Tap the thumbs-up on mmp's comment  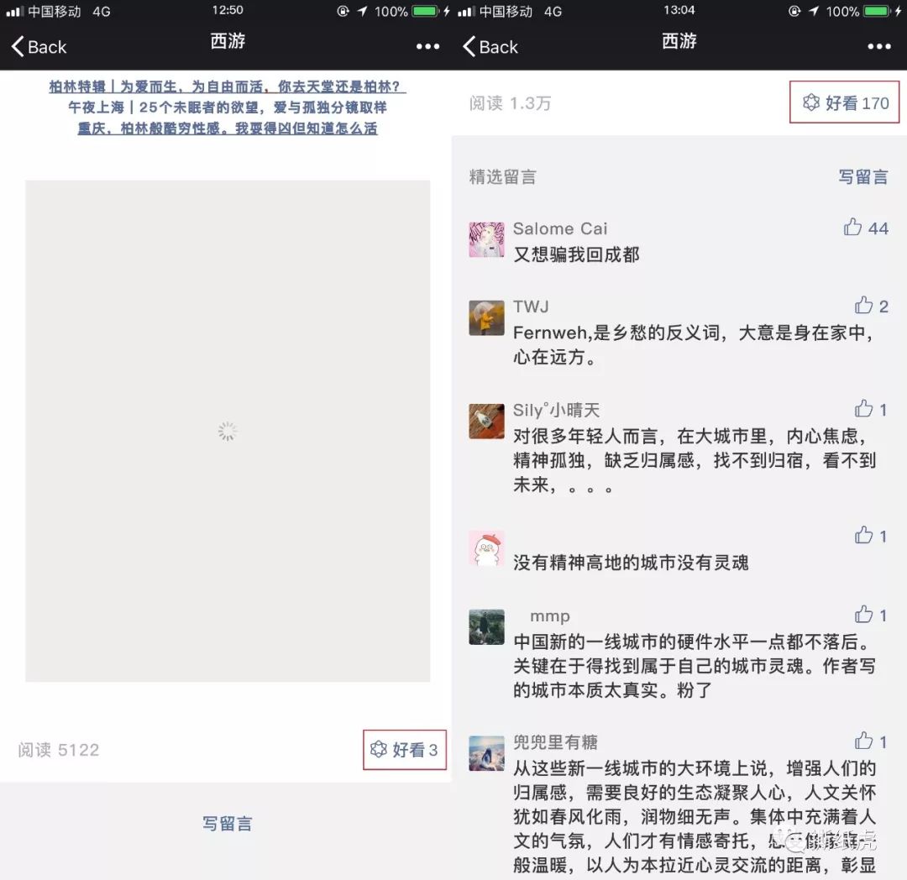pos(863,615)
